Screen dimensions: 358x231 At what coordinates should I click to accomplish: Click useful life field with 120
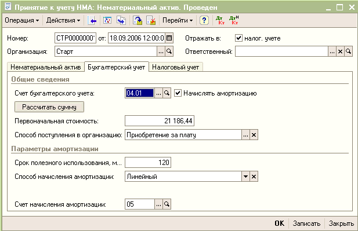(x=148, y=163)
